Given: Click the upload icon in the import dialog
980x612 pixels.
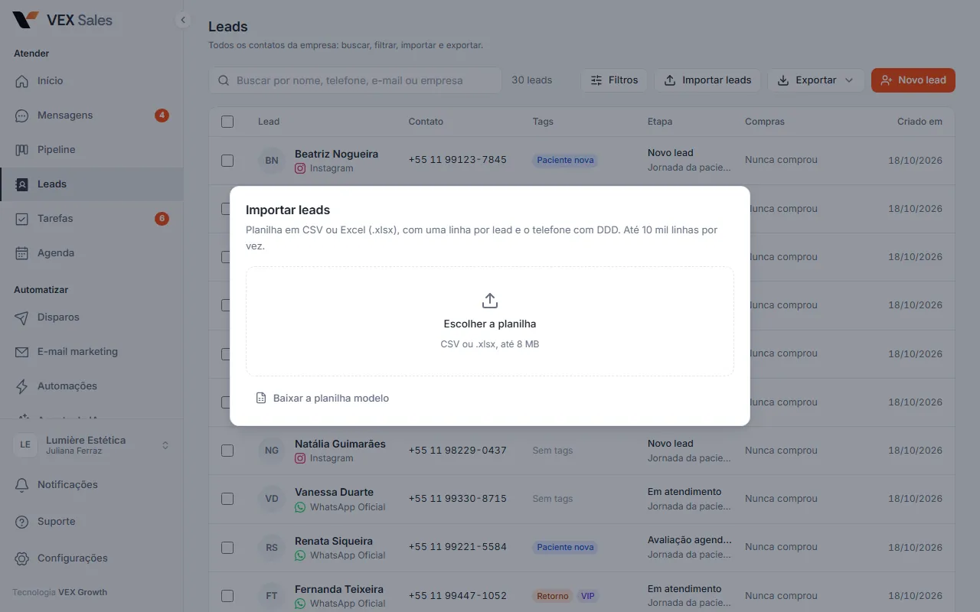Looking at the screenshot, I should point(490,301).
